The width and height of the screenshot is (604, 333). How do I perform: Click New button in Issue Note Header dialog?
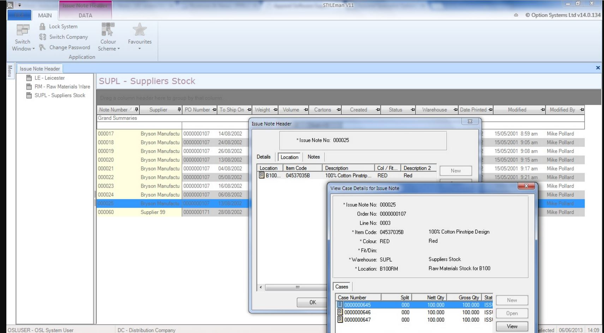pos(456,171)
